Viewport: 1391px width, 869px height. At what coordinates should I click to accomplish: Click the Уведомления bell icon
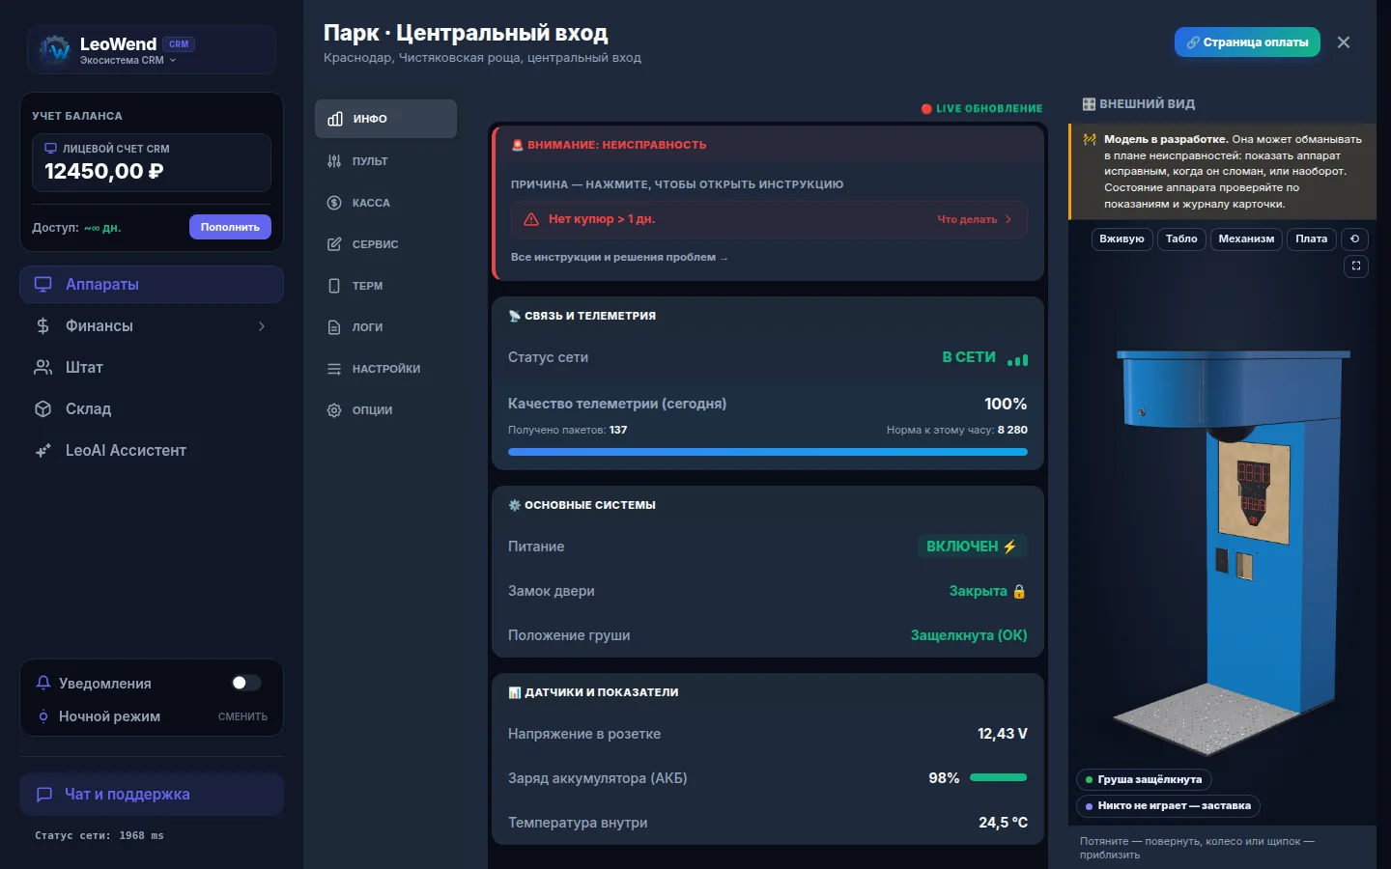click(43, 683)
